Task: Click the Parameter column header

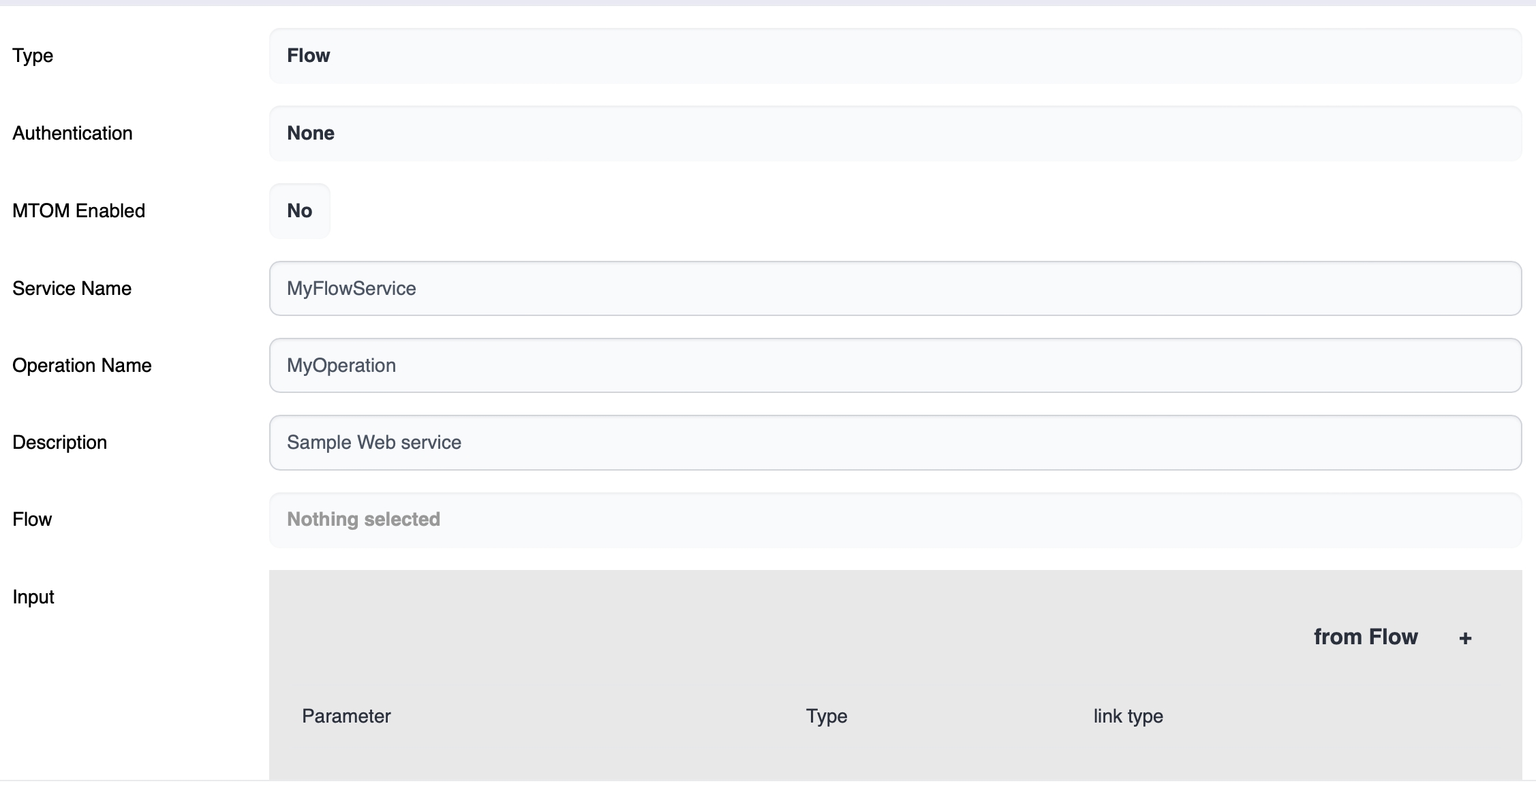Action: (x=346, y=716)
